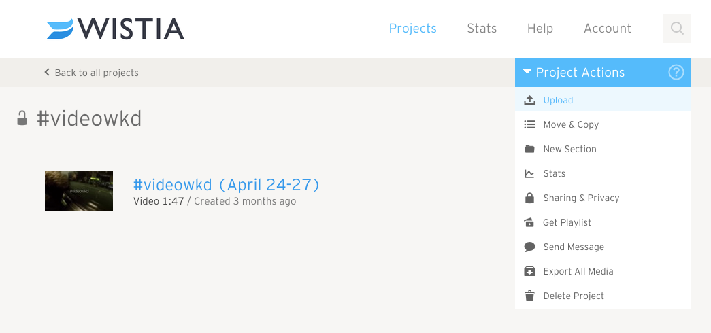The width and height of the screenshot is (711, 333).
Task: Toggle the lock icon beside #videowkd title
Action: [22, 118]
